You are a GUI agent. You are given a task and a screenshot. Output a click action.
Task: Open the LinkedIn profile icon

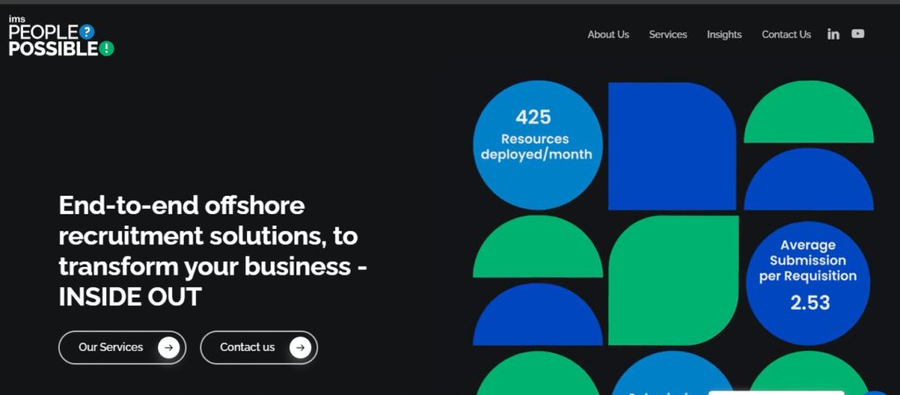click(x=833, y=34)
